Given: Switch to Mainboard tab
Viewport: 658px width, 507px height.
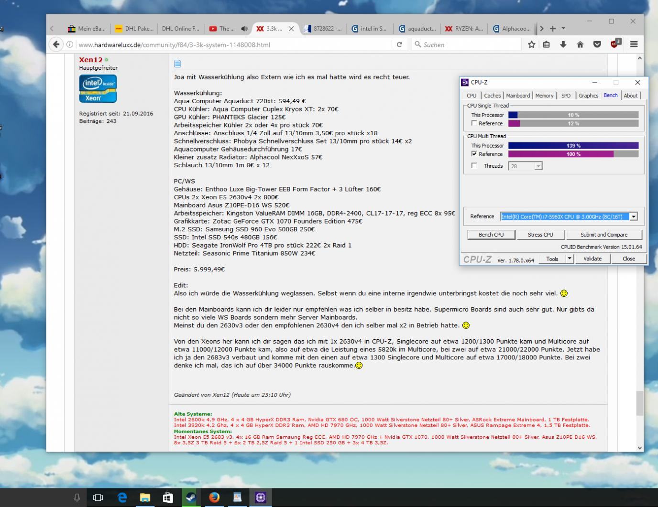Looking at the screenshot, I should click(x=518, y=96).
